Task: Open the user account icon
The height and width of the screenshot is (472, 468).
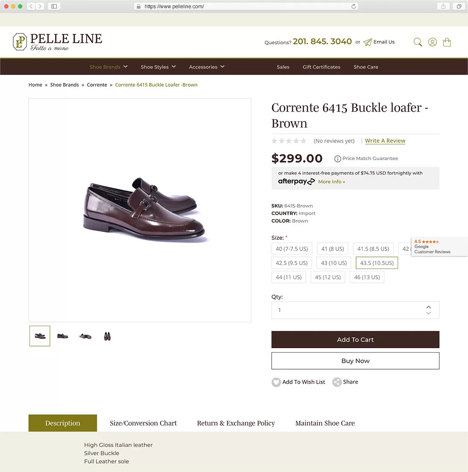Action: (x=433, y=42)
